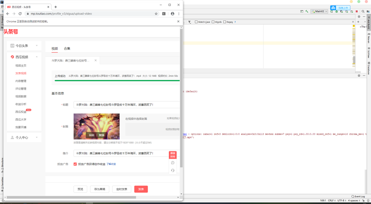371x204 pixels.
Task: Reload the Chrome page
Action: coord(20,14)
